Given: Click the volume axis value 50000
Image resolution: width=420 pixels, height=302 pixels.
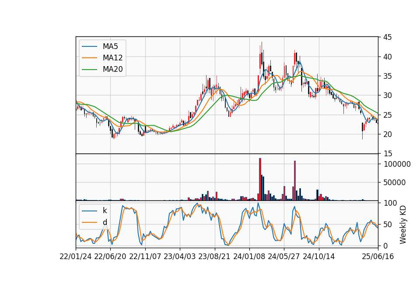Looking at the screenshot, I should [395, 183].
